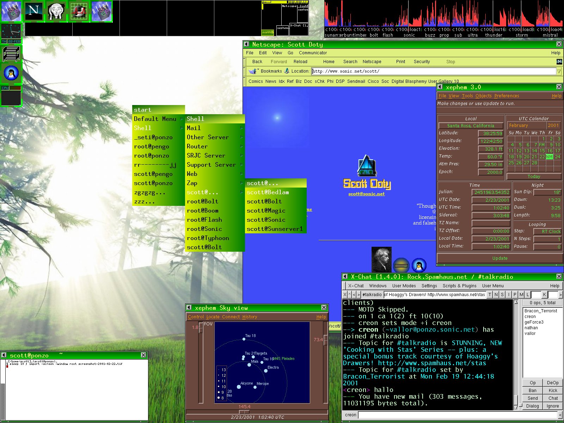Viewport: 564px width, 423px height.
Task: Click Sky view azimuth slider at 145.4
Action: coord(244,412)
